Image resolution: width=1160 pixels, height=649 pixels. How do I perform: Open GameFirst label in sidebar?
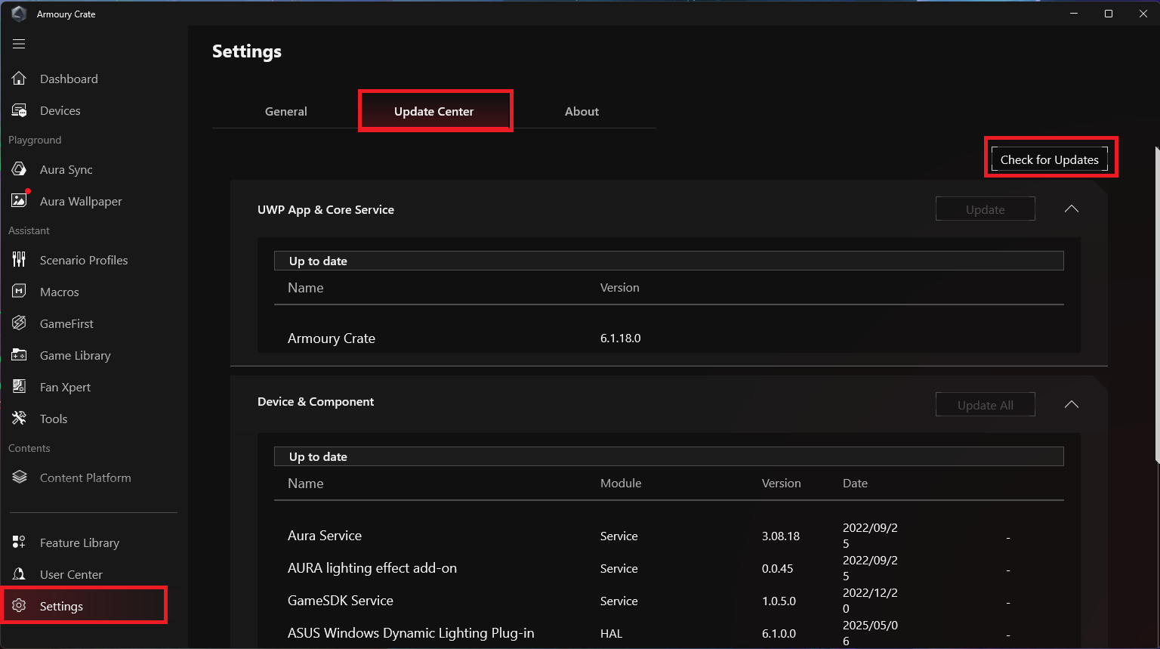(66, 323)
